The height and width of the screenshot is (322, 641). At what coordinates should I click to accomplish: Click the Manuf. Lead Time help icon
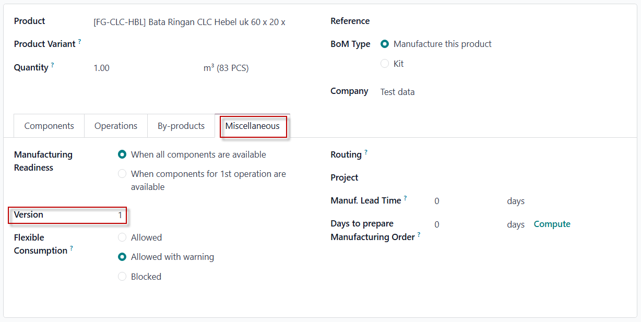405,198
